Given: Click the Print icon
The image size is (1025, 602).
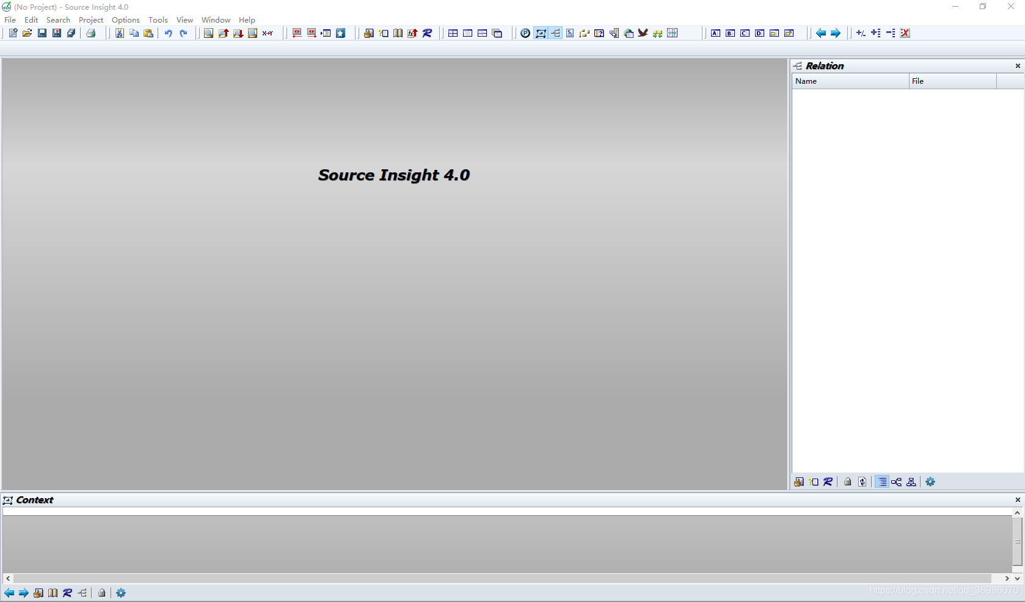Looking at the screenshot, I should pyautogui.click(x=91, y=33).
